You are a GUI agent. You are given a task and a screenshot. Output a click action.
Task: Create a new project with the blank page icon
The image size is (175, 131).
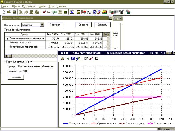coord(4,12)
